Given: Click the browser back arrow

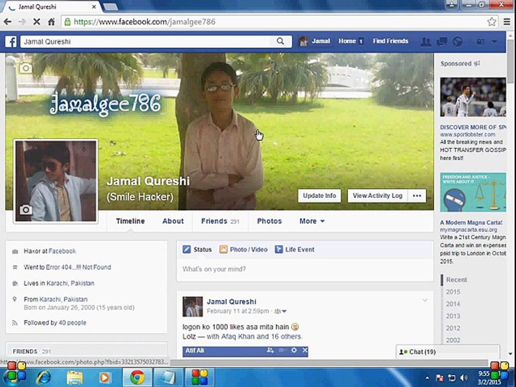Looking at the screenshot, I should tap(8, 21).
